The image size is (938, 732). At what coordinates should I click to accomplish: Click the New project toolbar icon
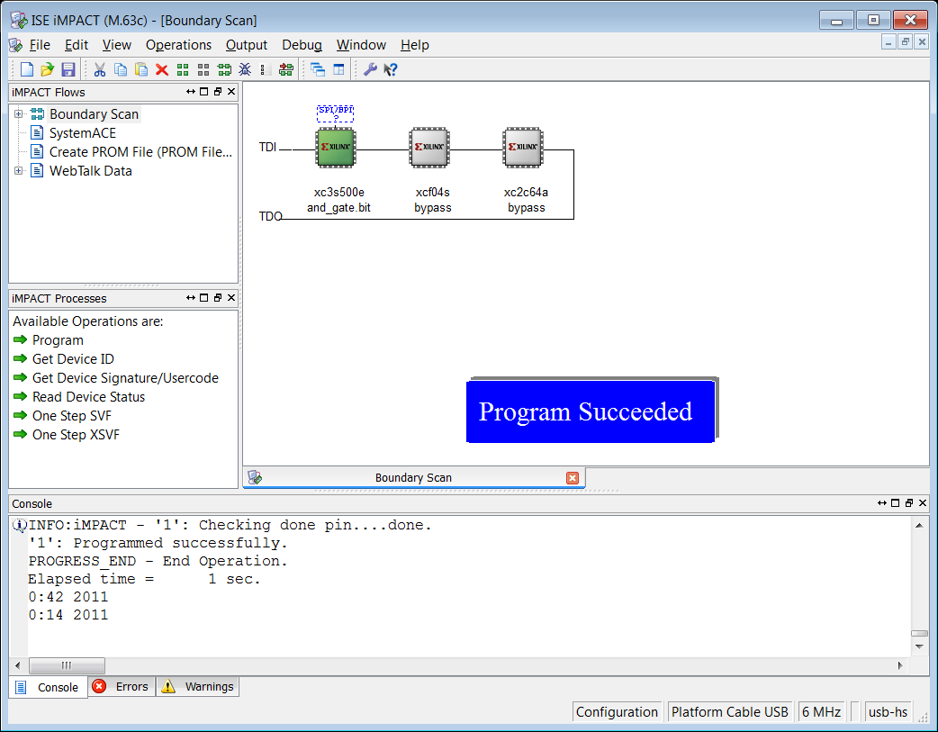[x=27, y=69]
